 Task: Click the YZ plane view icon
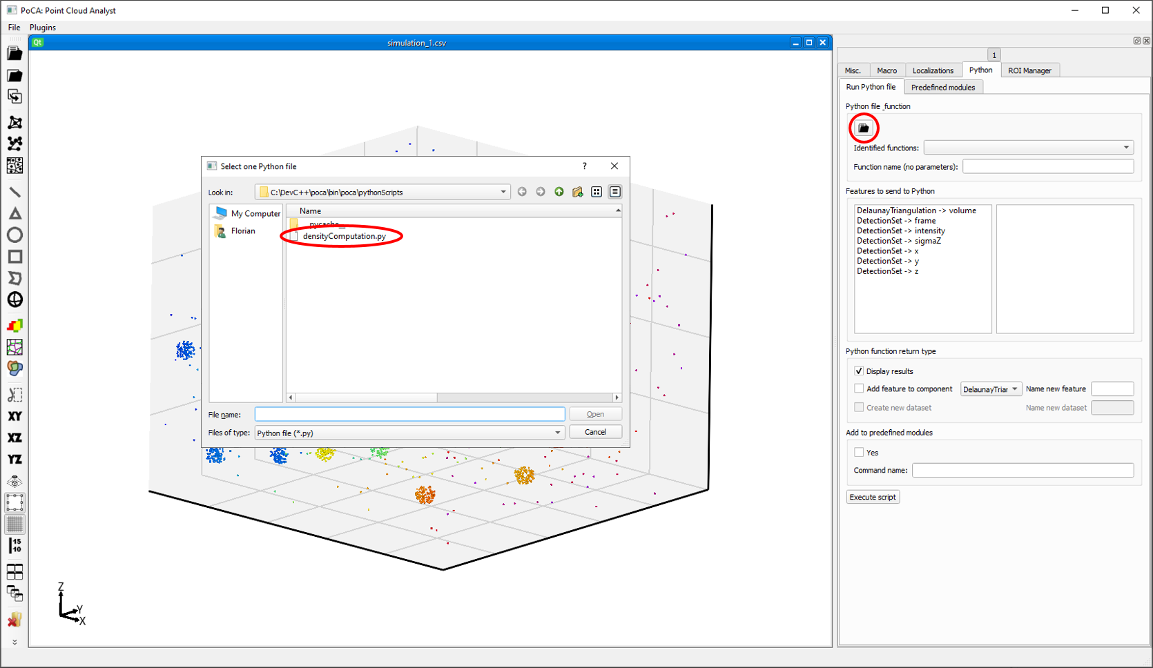[x=14, y=459]
